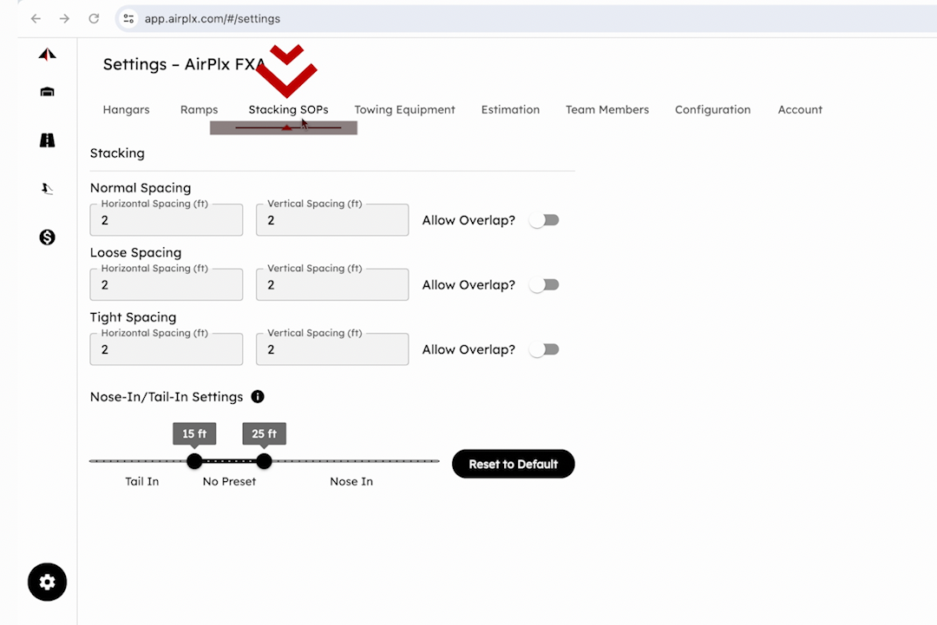The width and height of the screenshot is (937, 625).
Task: Open the hangar icon in the sidebar
Action: pyautogui.click(x=47, y=92)
